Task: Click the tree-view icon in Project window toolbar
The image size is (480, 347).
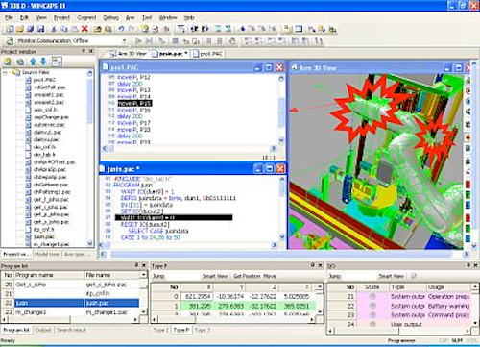Action: coord(57,62)
